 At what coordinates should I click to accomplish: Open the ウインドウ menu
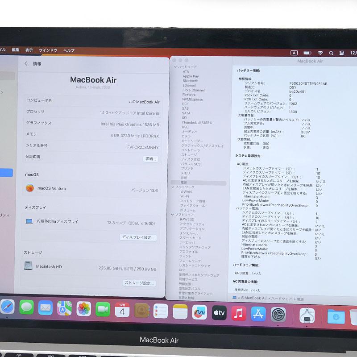pos(48,50)
